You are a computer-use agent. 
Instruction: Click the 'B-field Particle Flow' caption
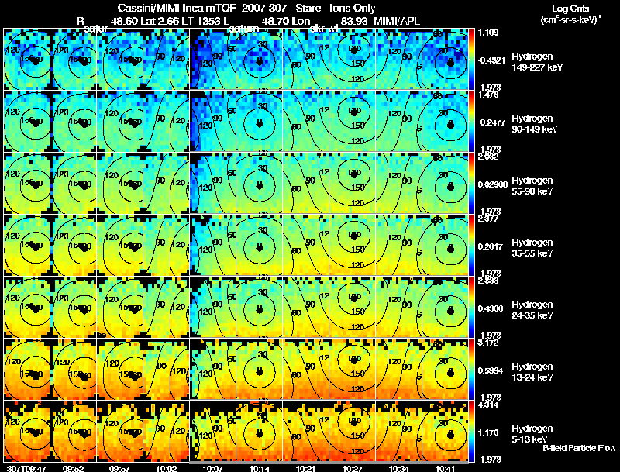(x=579, y=448)
